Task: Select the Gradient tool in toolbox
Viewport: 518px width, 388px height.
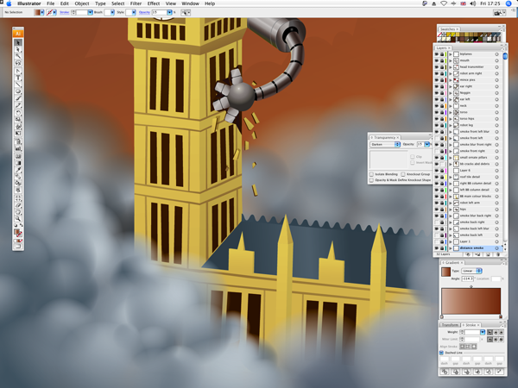Action: click(x=18, y=163)
